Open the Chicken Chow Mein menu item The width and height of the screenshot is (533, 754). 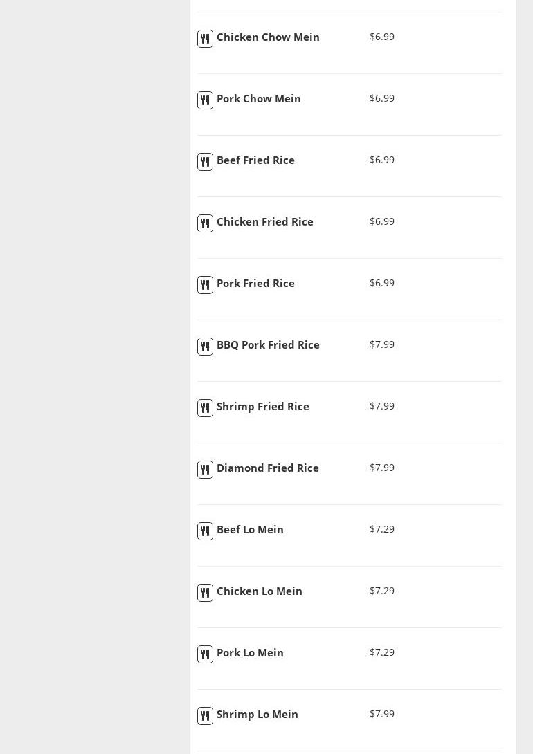268,37
